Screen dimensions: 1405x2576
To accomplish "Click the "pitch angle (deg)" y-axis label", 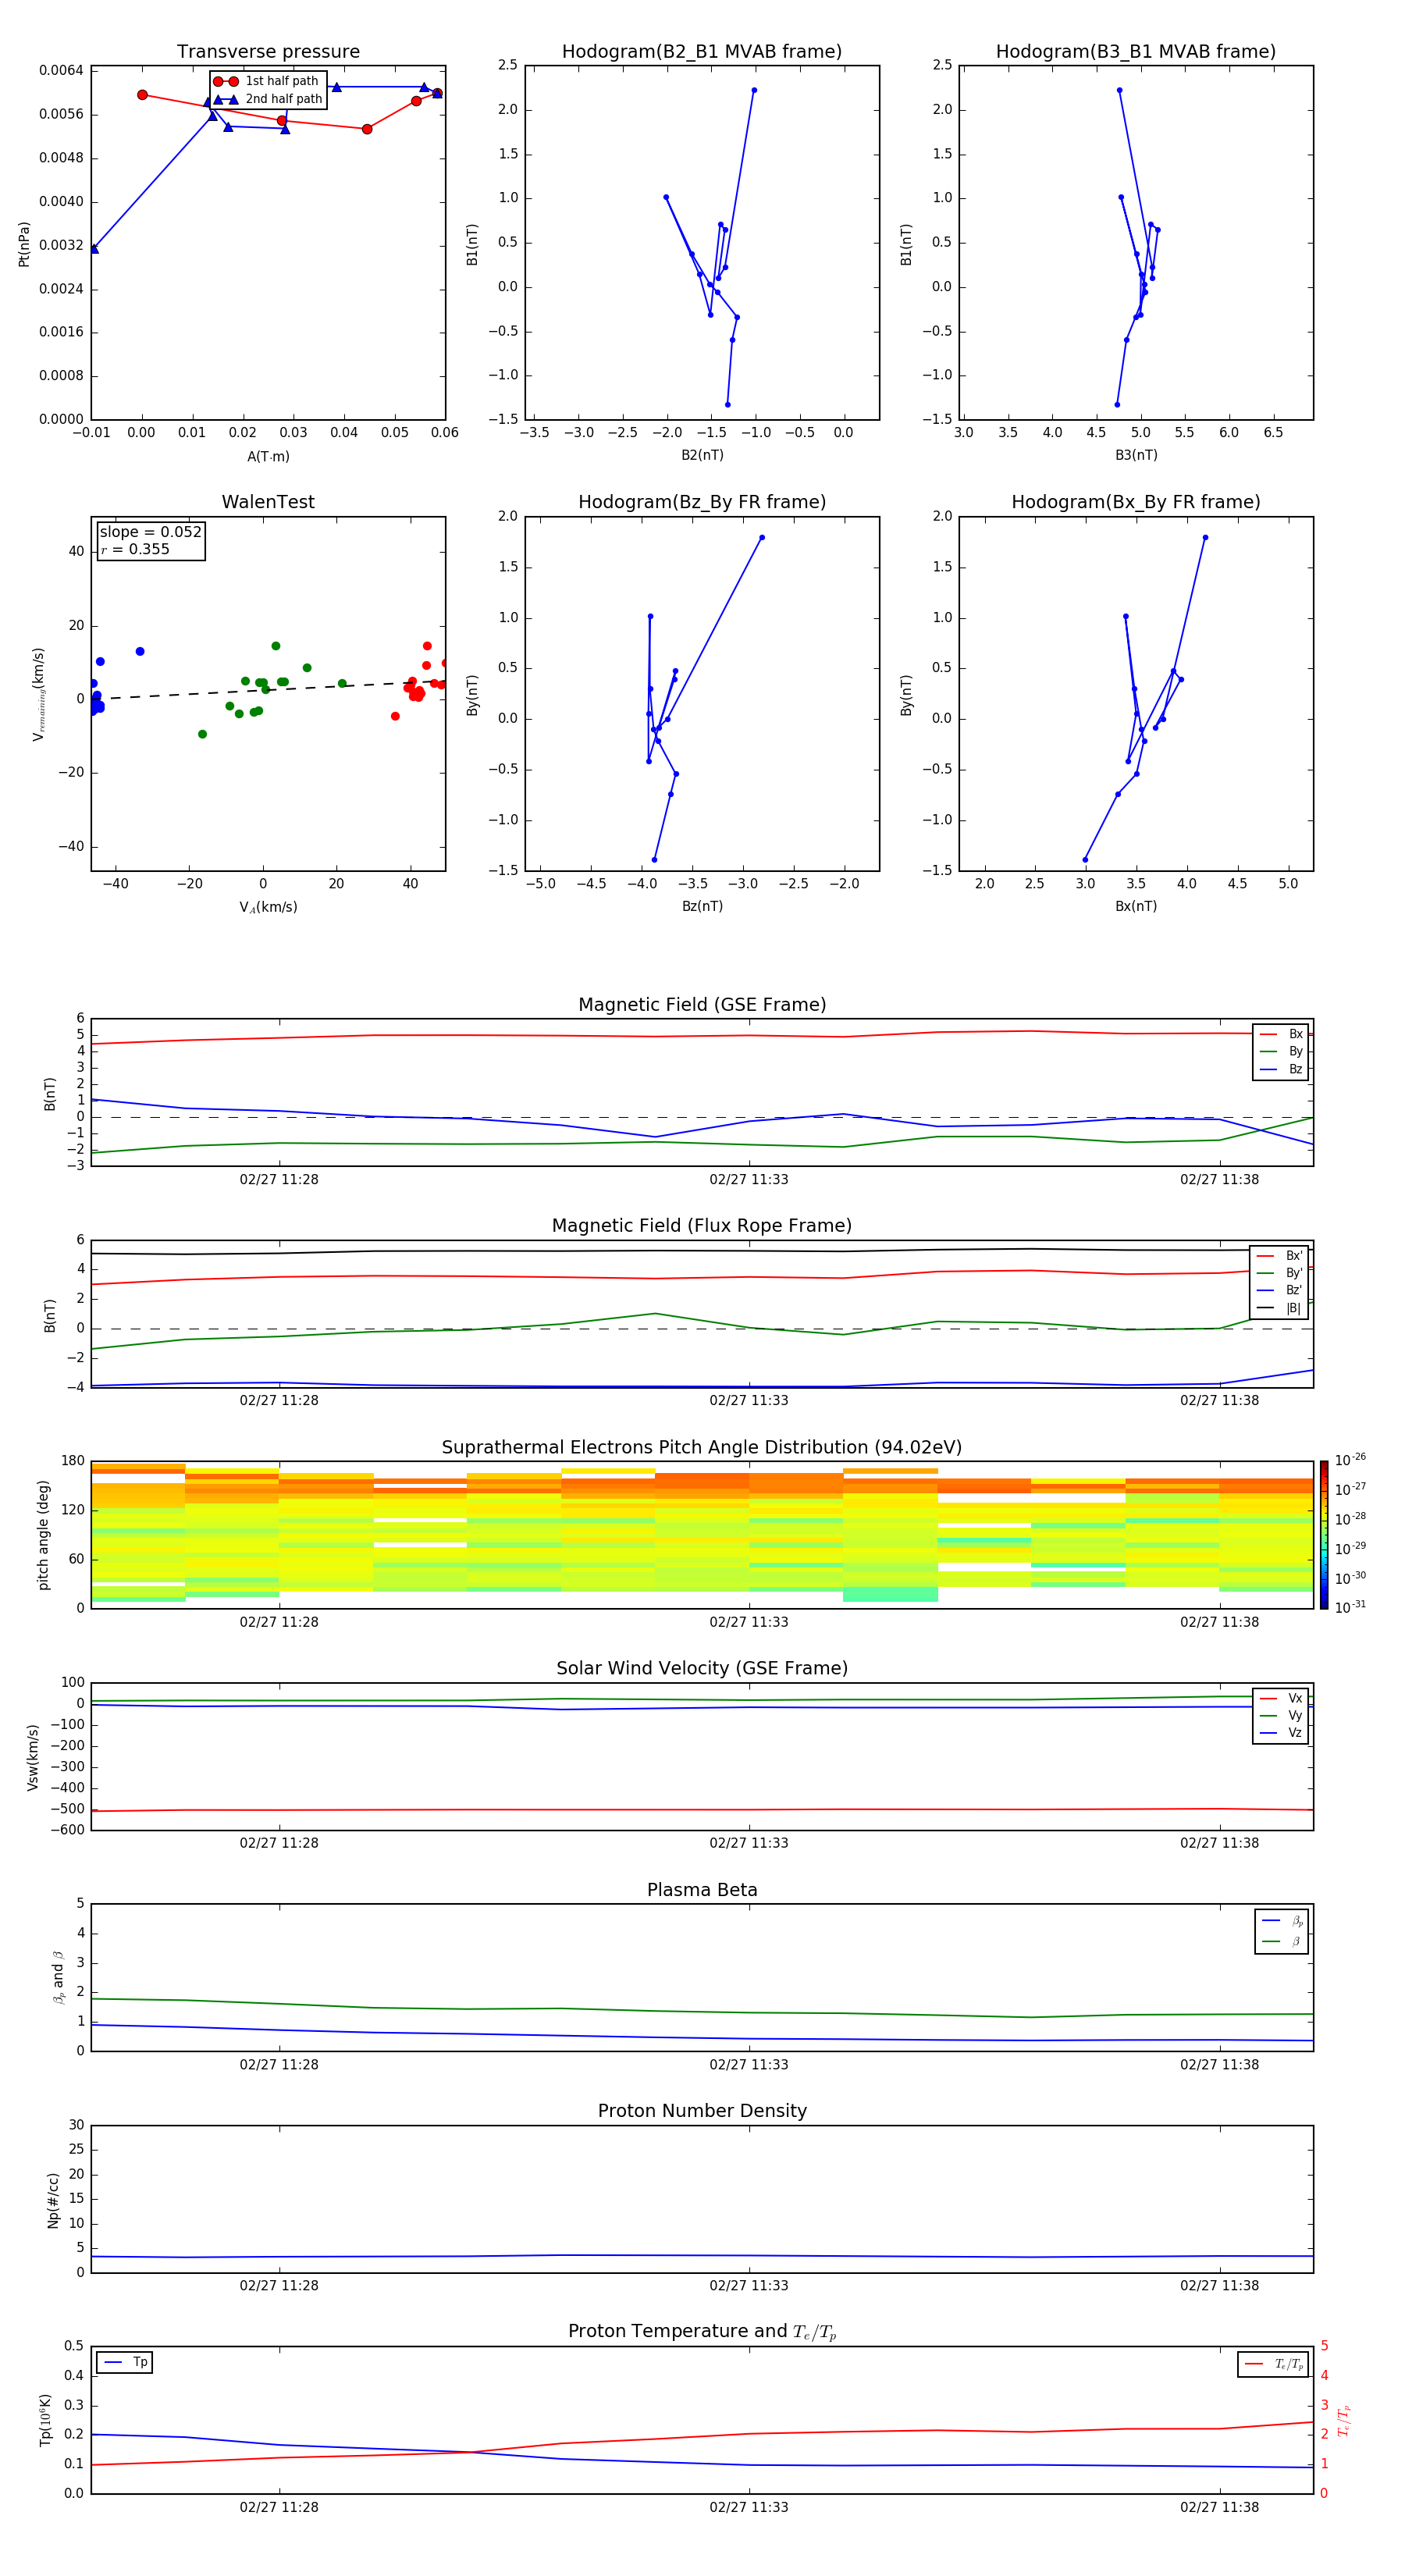I will point(43,1535).
